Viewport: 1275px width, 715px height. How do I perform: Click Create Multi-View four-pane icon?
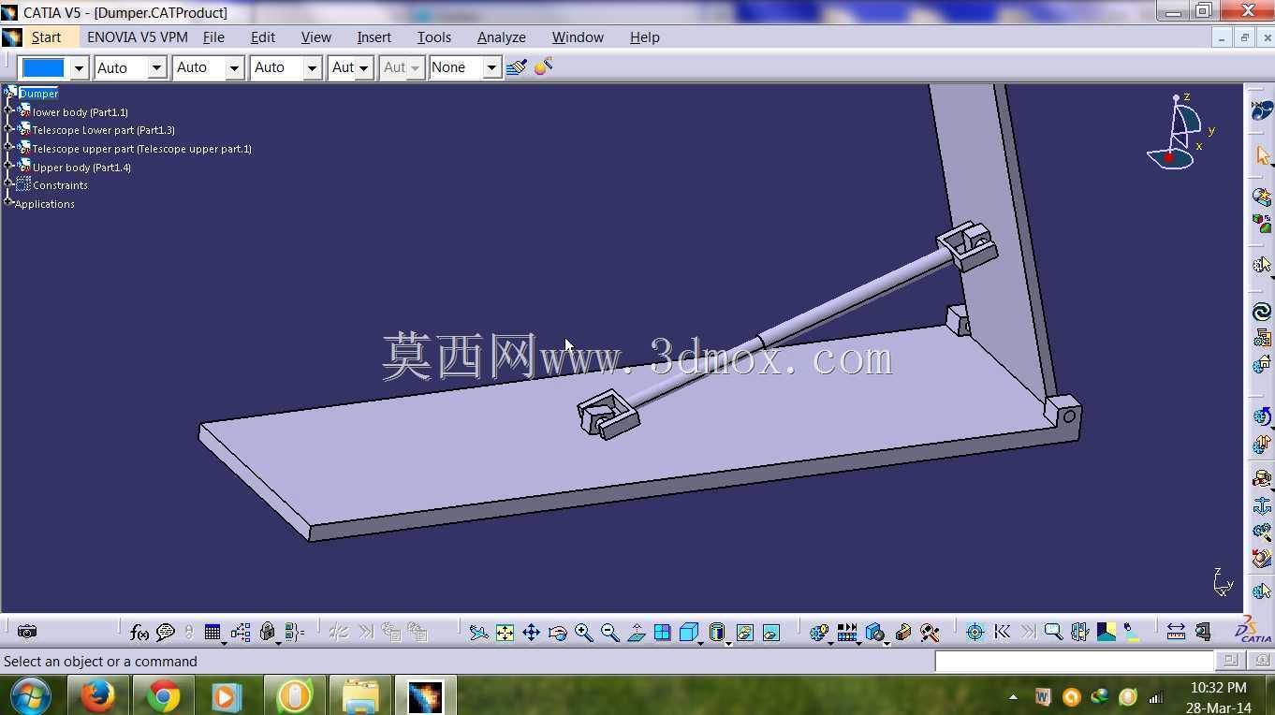click(662, 633)
